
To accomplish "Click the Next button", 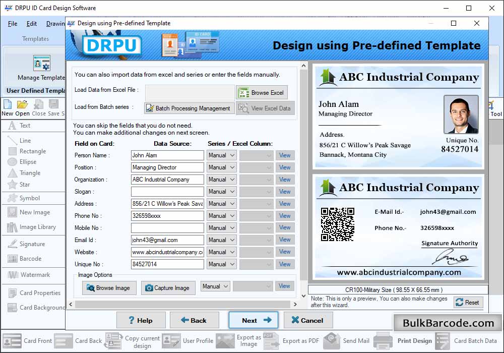I will pyautogui.click(x=254, y=320).
